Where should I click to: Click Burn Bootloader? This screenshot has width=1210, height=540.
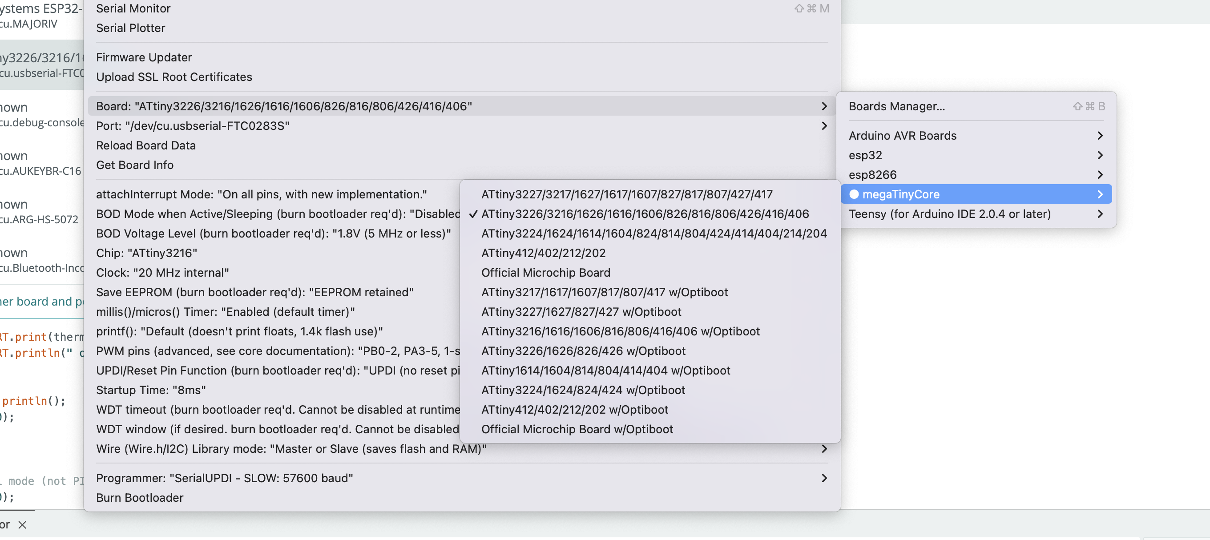coord(462,498)
